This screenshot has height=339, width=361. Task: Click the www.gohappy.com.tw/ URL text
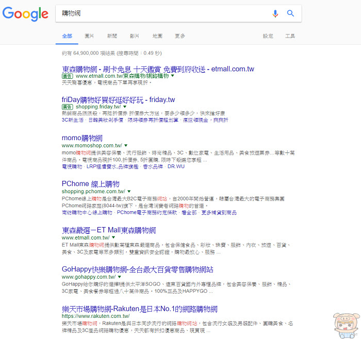[x=89, y=277]
